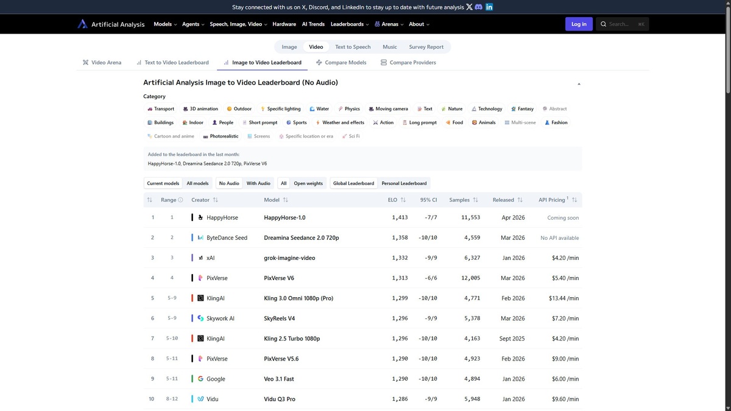Open the Leaderboards dropdown
The height and width of the screenshot is (411, 731).
point(350,24)
